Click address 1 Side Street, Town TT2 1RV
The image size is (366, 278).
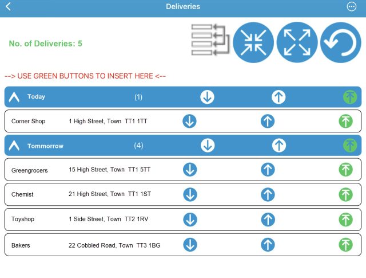108,219
